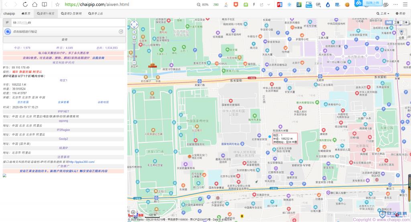Screen dimensions: 411x222
Task: Bookmark the page with the star icon
Action: coord(58,4)
